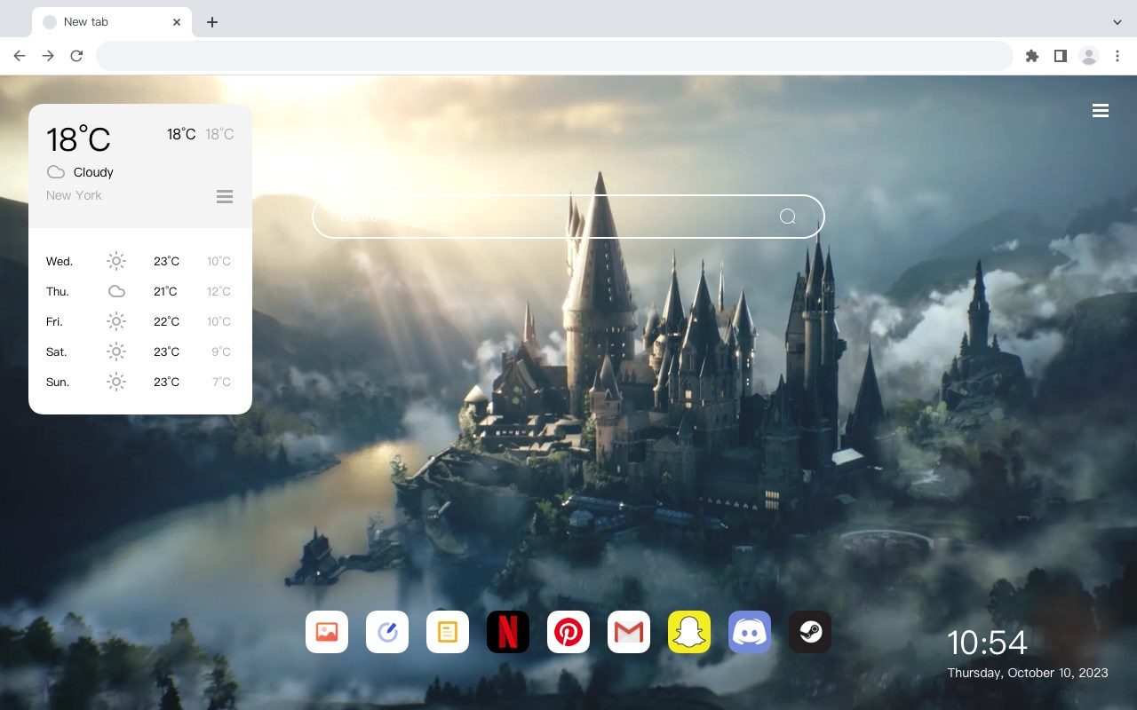
Task: Click the sun icon for Wednesday
Action: point(116,261)
